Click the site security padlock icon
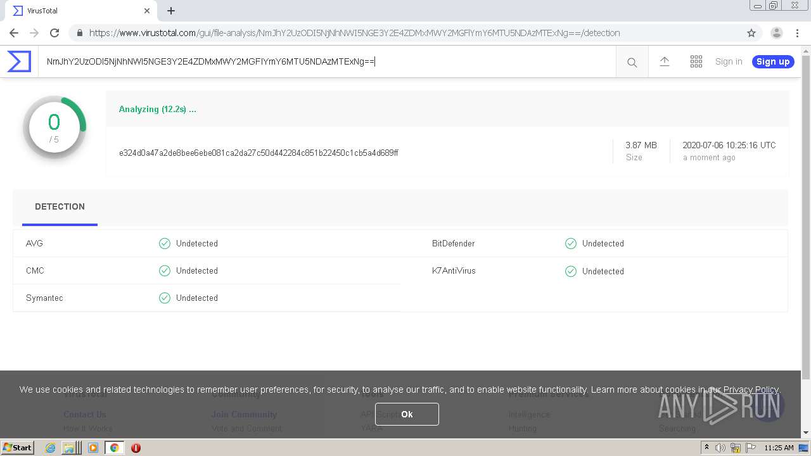 click(x=80, y=33)
